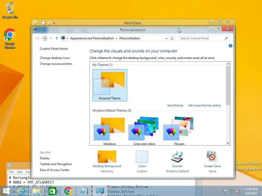Select the Unsaved Theme thumbnail
The height and width of the screenshot is (196, 262).
[x=110, y=85]
